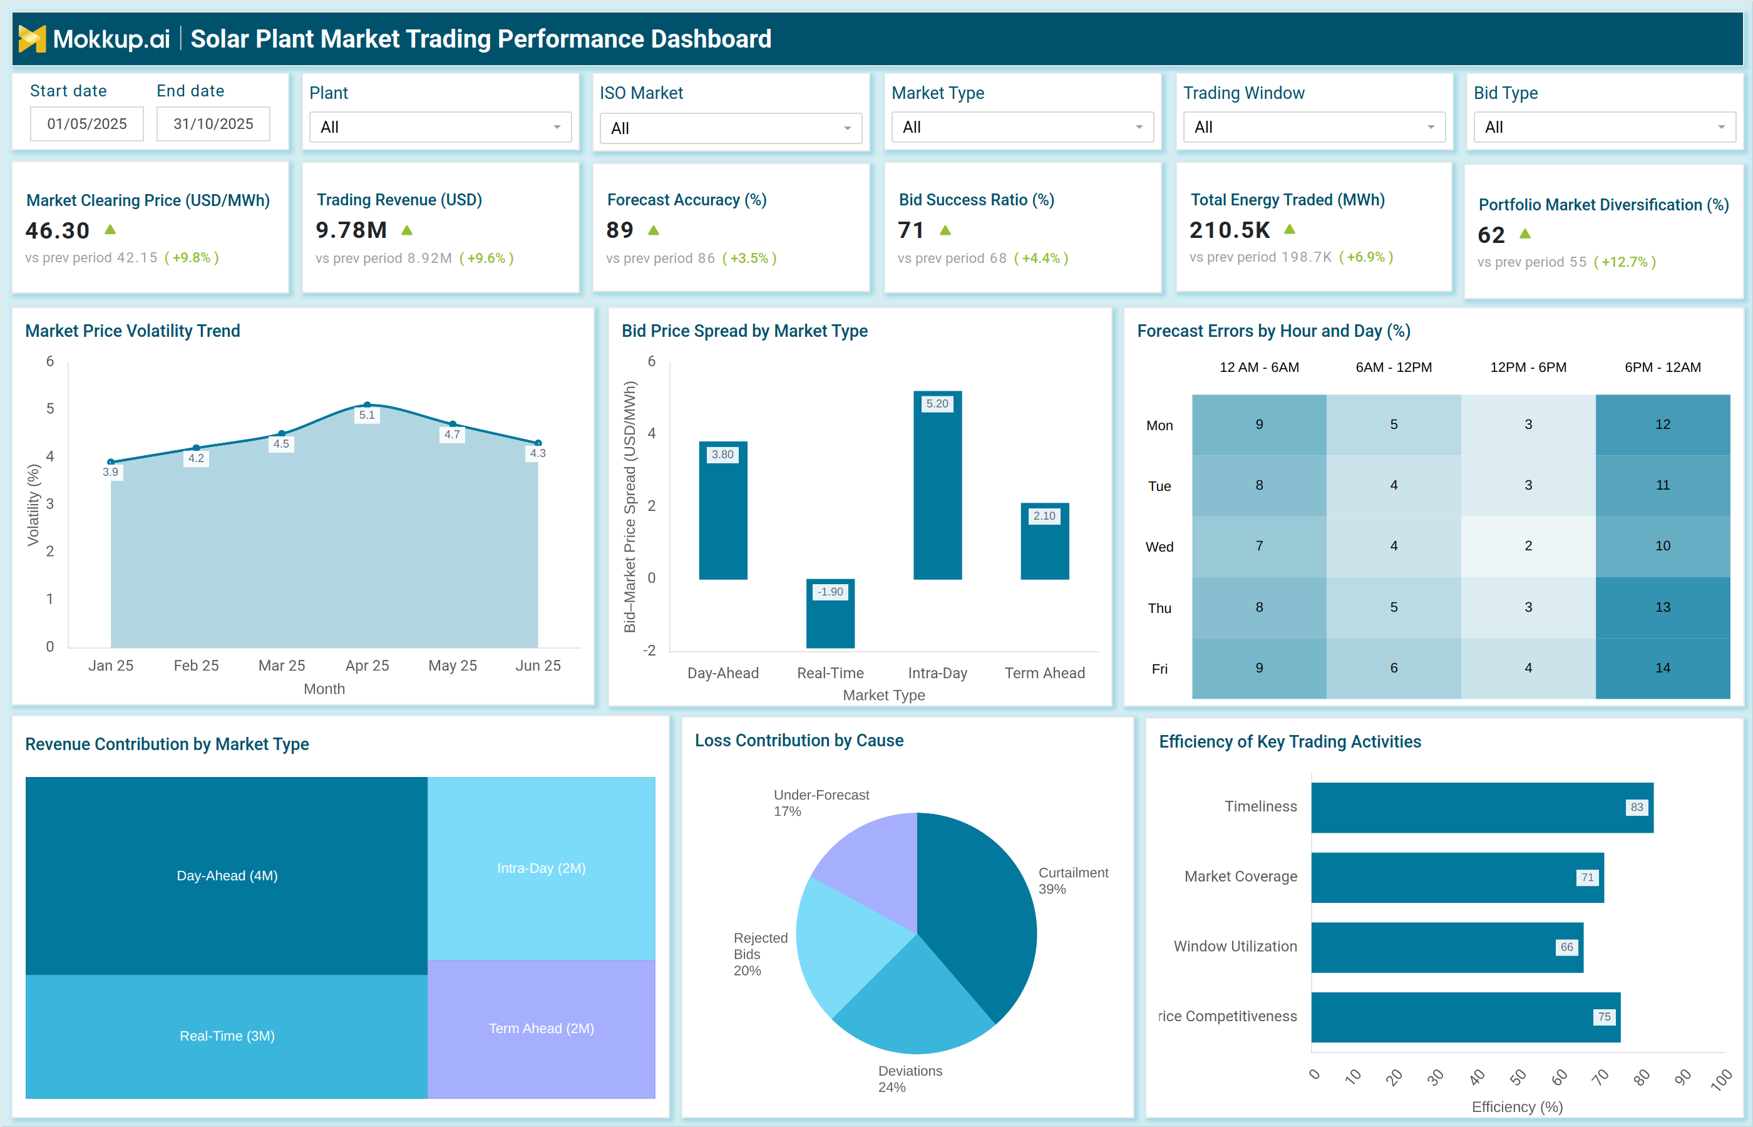This screenshot has width=1753, height=1127.
Task: Click the Jan 25 volatility point 3.9
Action: click(110, 462)
